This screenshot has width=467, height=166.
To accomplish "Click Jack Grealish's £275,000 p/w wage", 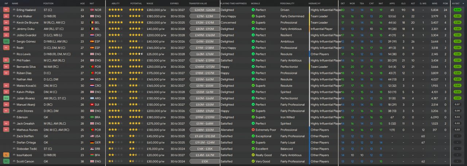I will click(x=156, y=123).
